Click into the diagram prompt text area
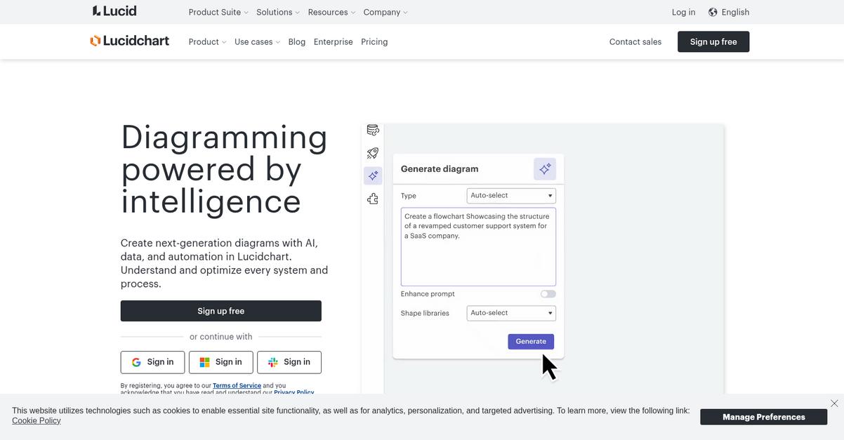844x440 pixels. tap(478, 246)
